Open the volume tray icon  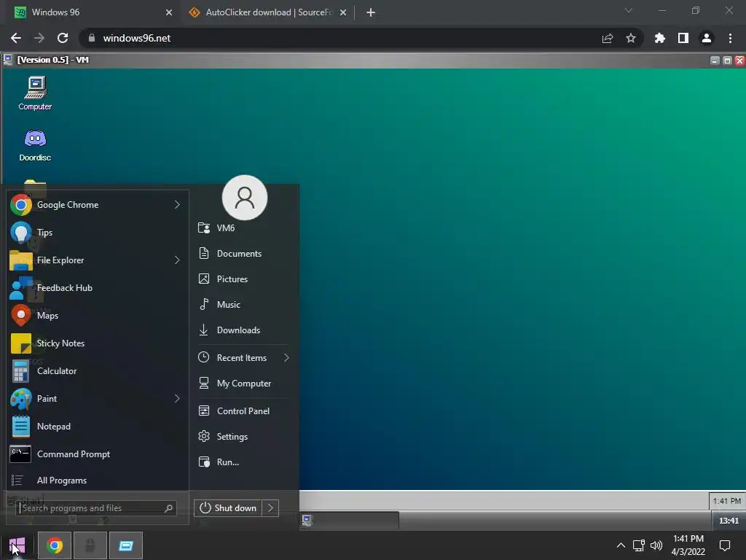click(656, 545)
